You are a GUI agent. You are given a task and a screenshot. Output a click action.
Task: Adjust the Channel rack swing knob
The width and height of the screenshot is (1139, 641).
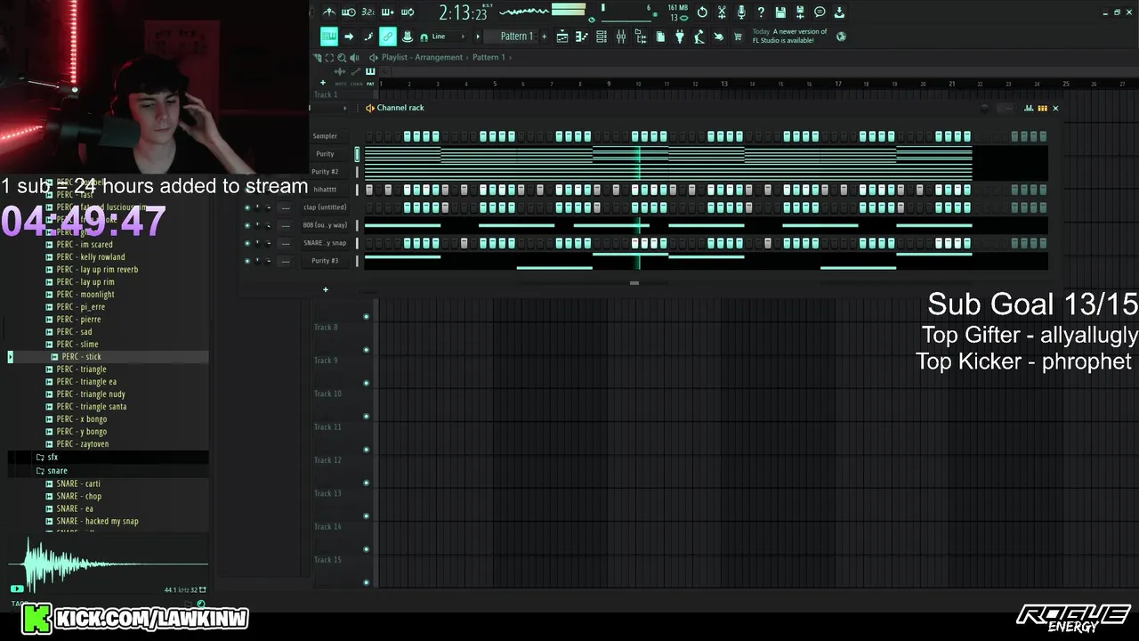984,108
